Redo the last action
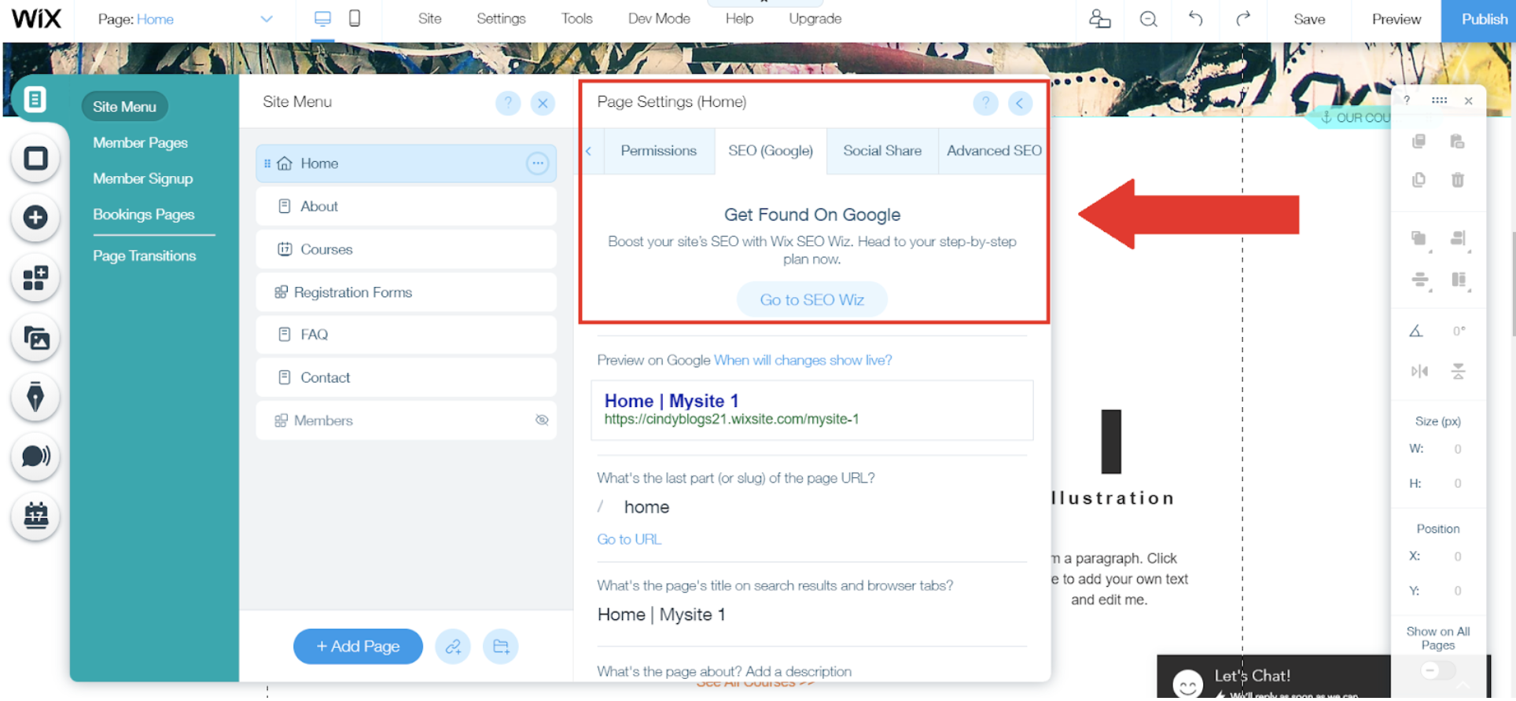 [1243, 19]
